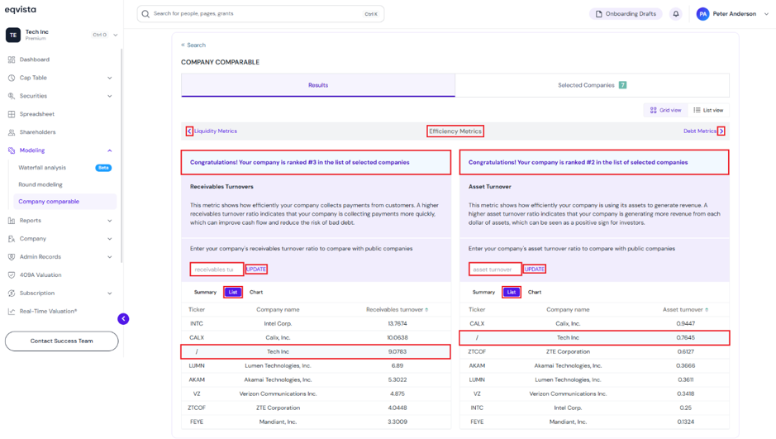This screenshot has height=439, width=776.
Task: Click Intel Corp. row value 13.7674
Action: (x=398, y=324)
